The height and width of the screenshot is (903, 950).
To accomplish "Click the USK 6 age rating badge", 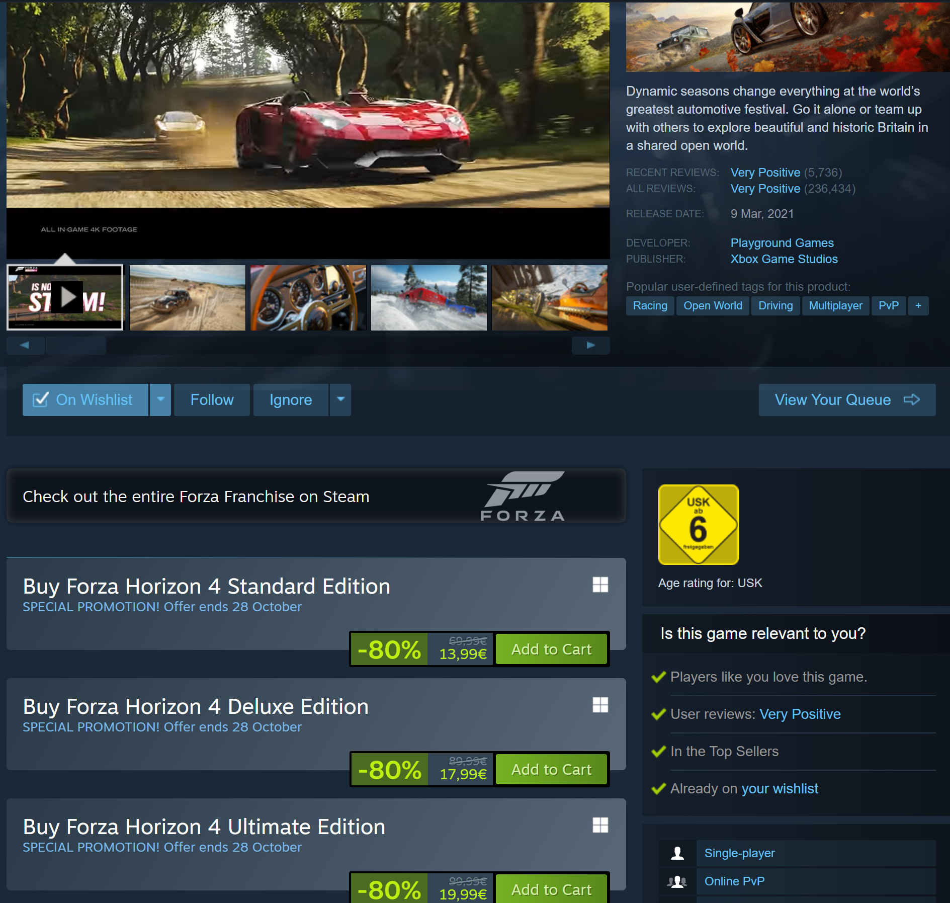I will [x=699, y=525].
